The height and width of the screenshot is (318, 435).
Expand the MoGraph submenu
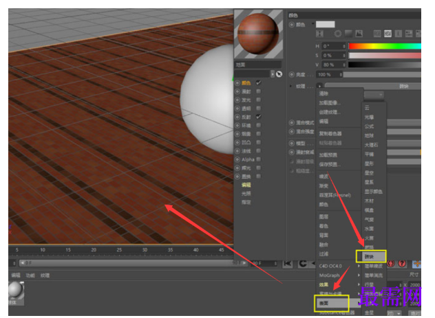340,275
